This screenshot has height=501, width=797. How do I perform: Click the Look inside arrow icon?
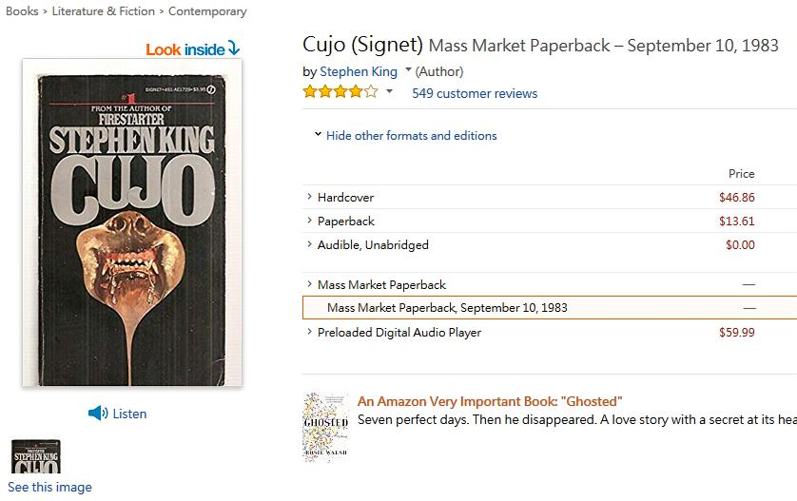point(234,48)
